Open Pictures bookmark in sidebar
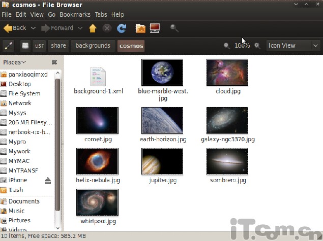The width and height of the screenshot is (323, 241). (27, 221)
